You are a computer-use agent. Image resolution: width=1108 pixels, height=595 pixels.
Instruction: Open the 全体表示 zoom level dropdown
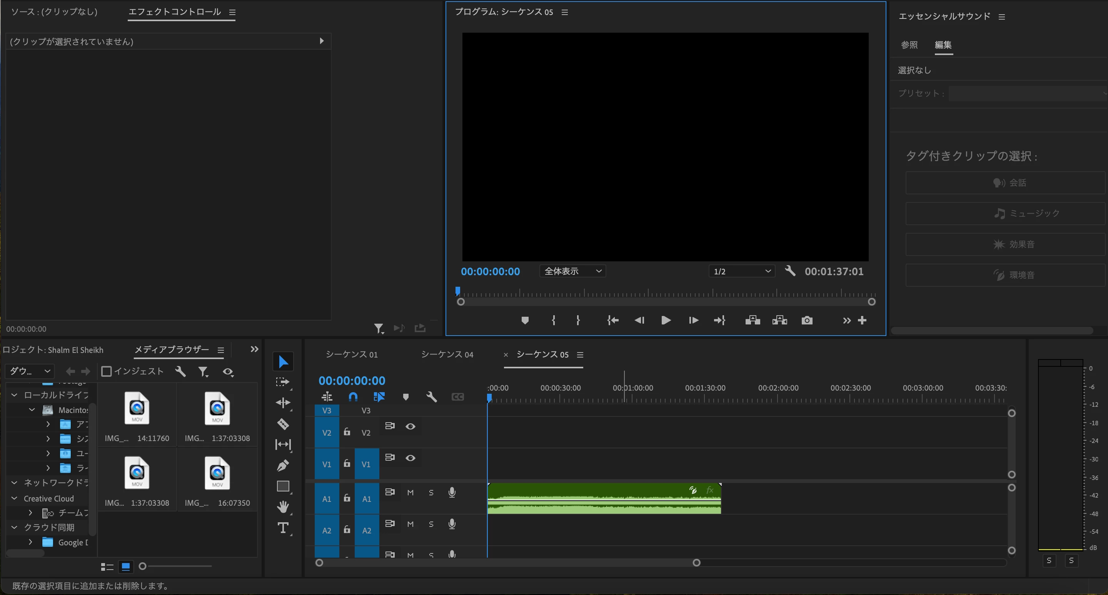pos(572,271)
